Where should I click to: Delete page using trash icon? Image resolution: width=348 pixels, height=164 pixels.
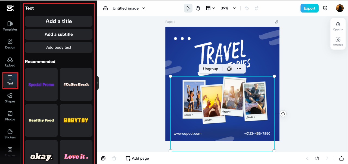coord(114,158)
